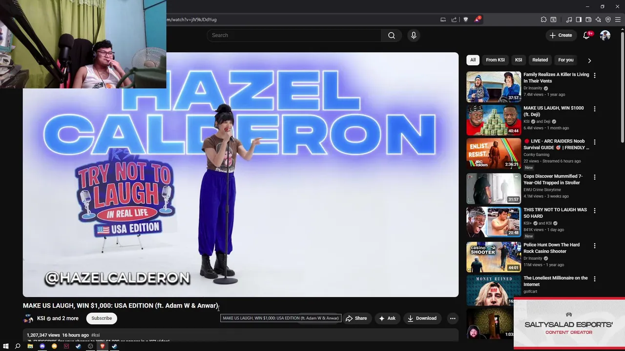Image resolution: width=625 pixels, height=351 pixels.
Task: Click the video title MAKE US LAUGH USA EDITION
Action: (120, 306)
